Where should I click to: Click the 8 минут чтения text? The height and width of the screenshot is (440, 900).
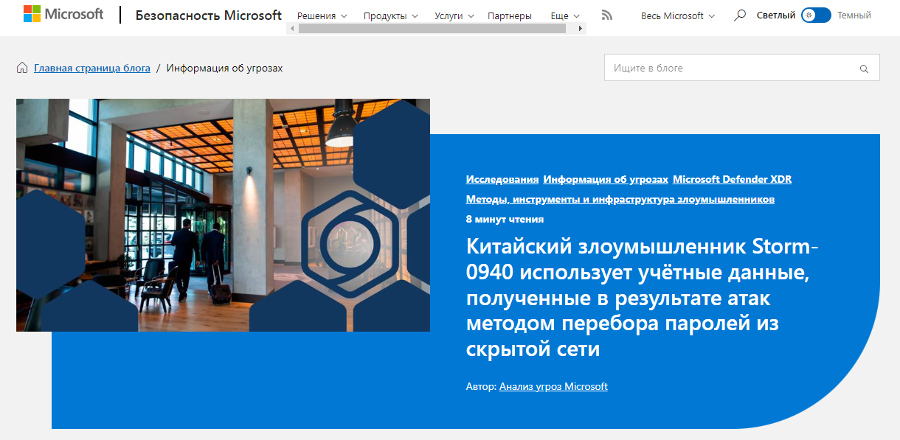505,219
